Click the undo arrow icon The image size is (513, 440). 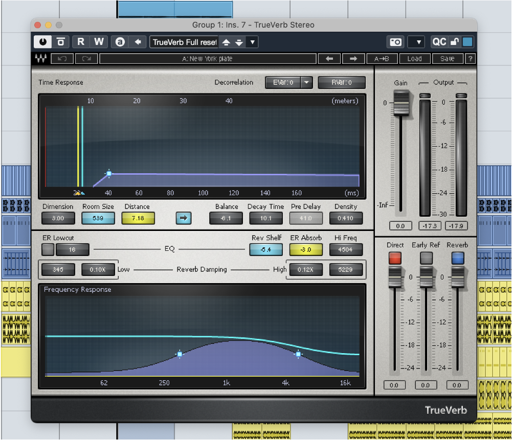click(x=62, y=59)
